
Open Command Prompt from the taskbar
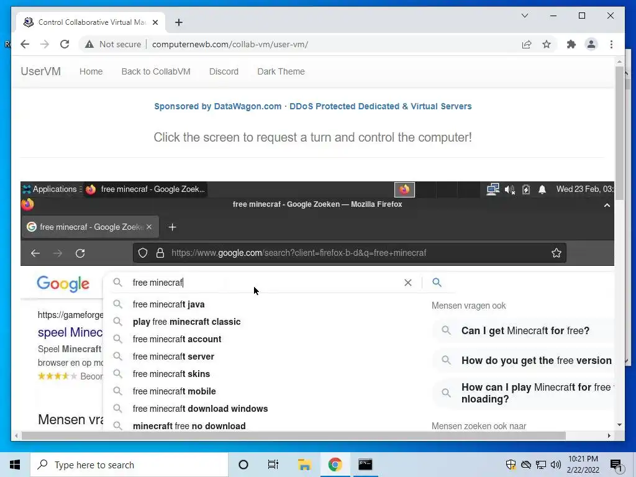pos(365,465)
